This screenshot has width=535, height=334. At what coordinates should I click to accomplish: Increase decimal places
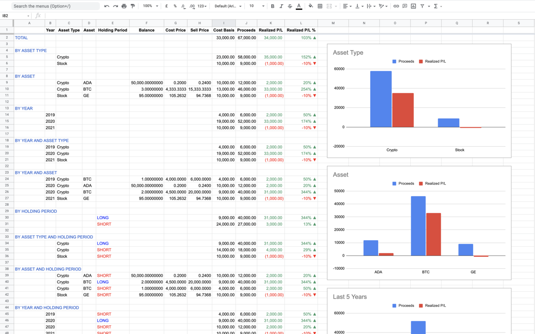[192, 6]
